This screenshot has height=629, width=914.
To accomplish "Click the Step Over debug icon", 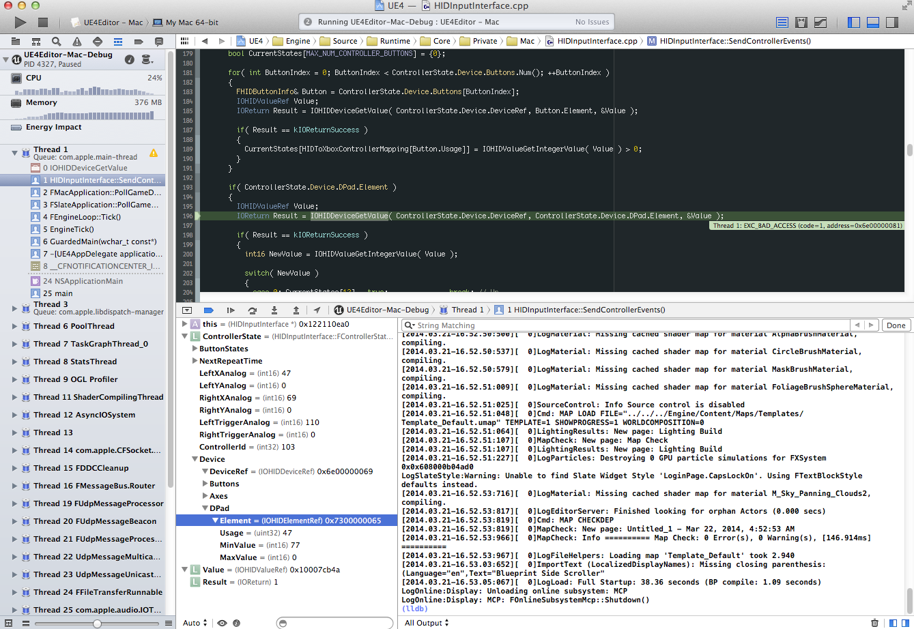I will pyautogui.click(x=253, y=310).
